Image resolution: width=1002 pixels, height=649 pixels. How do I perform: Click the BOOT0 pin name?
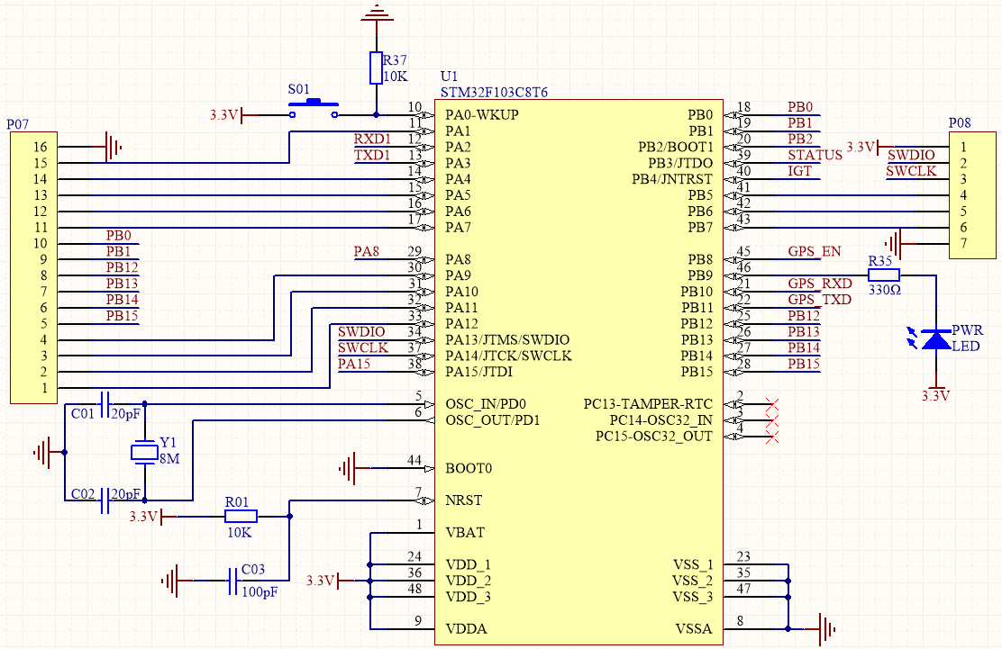[469, 468]
